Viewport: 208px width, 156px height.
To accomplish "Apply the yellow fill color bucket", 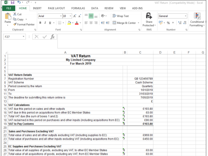I will pos(69,23).
